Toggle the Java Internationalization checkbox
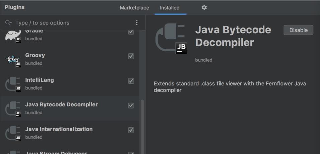 tap(131, 130)
